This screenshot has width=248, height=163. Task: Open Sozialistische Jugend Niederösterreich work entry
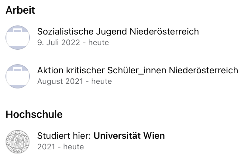click(x=118, y=32)
